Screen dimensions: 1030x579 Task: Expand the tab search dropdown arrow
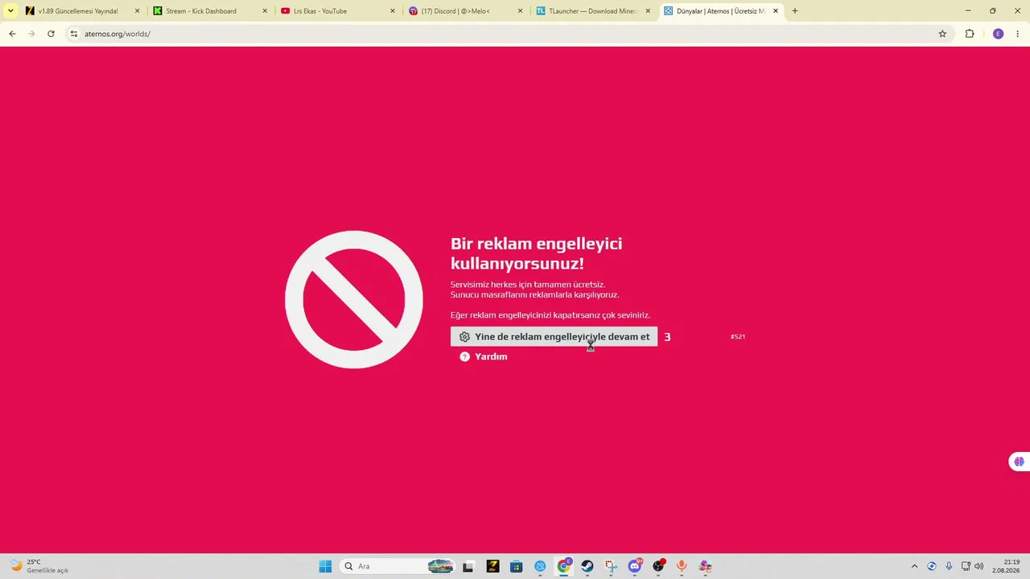[x=10, y=11]
